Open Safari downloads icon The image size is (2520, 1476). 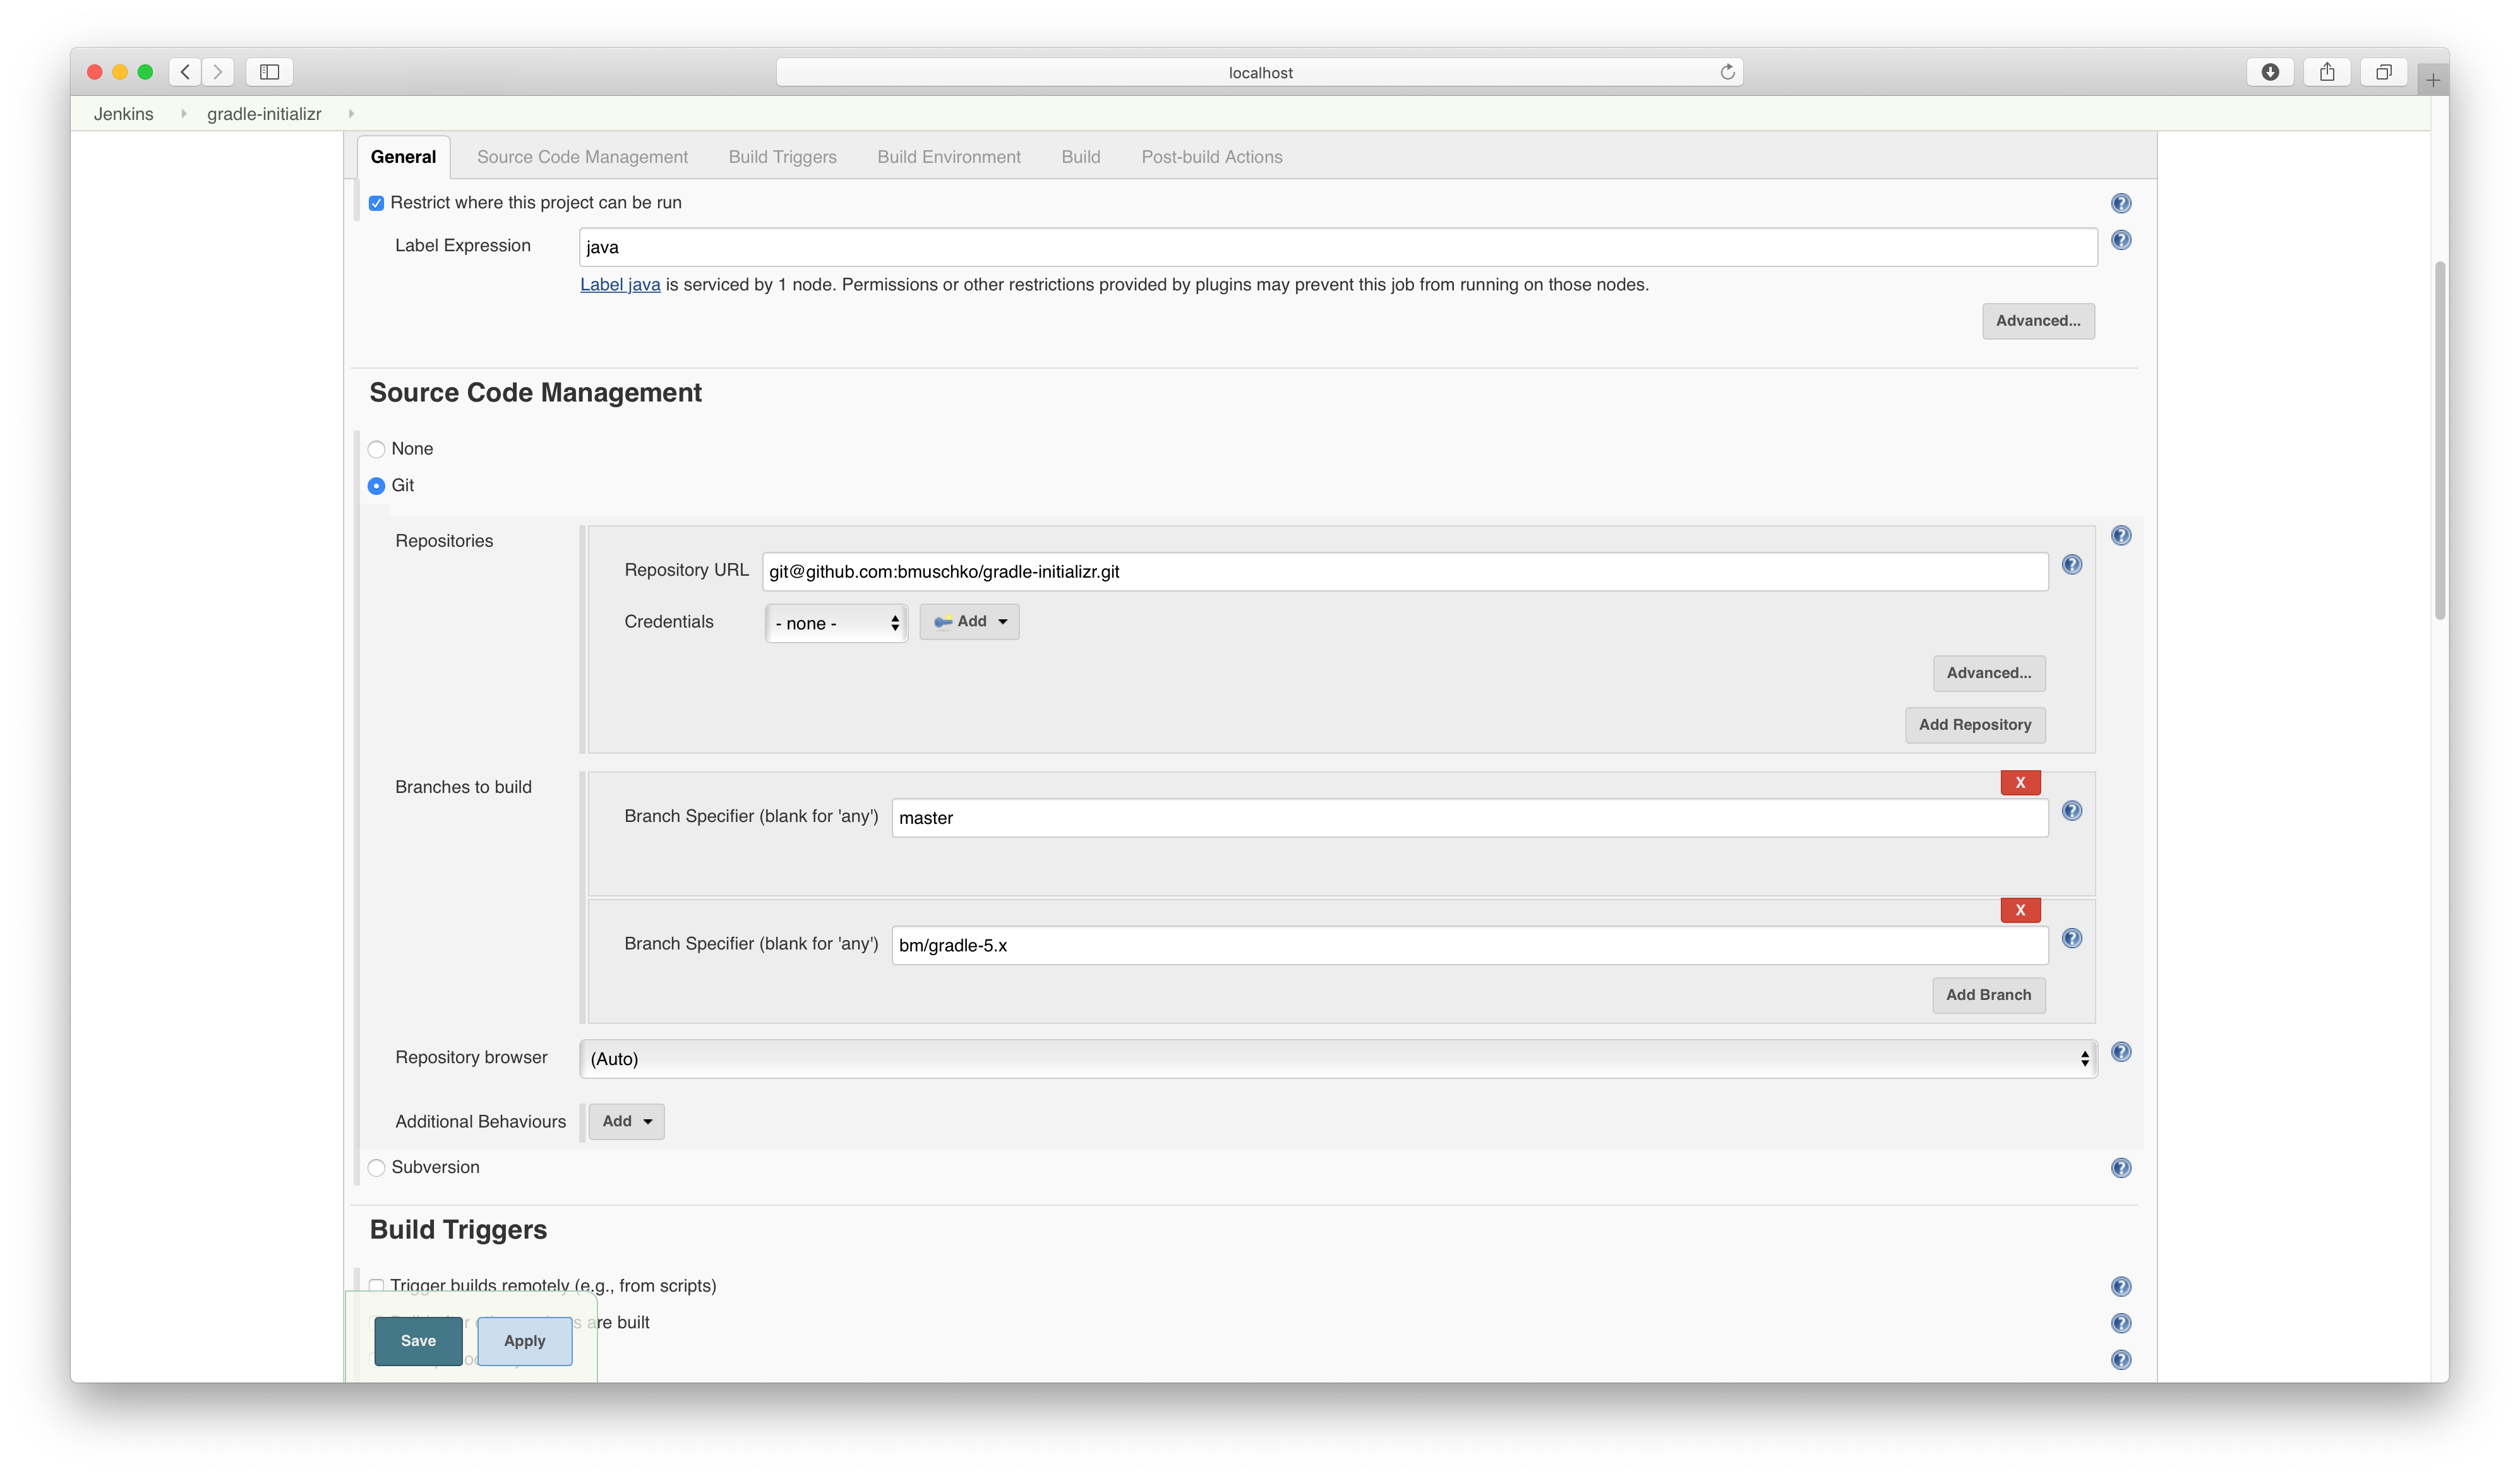click(2270, 72)
